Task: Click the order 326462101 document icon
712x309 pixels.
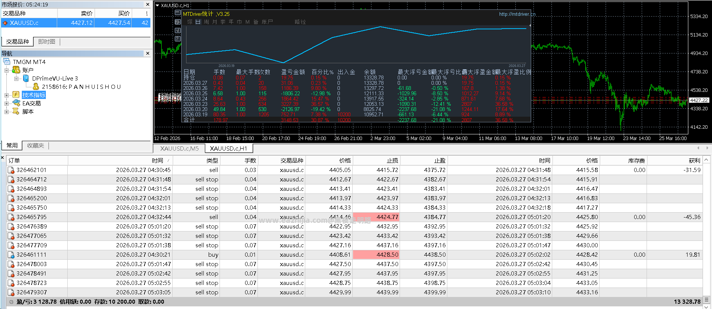Action: 11,170
